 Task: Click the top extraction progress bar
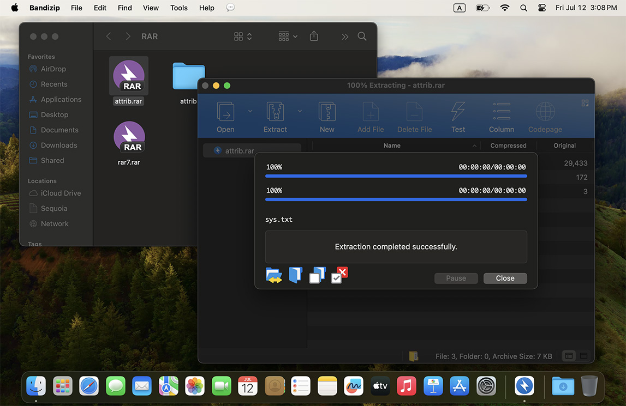396,176
